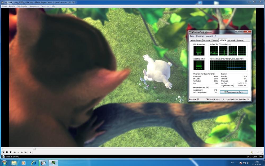Click the seek bar thumb
The width and height of the screenshot is (265, 166).
pos(34,149)
